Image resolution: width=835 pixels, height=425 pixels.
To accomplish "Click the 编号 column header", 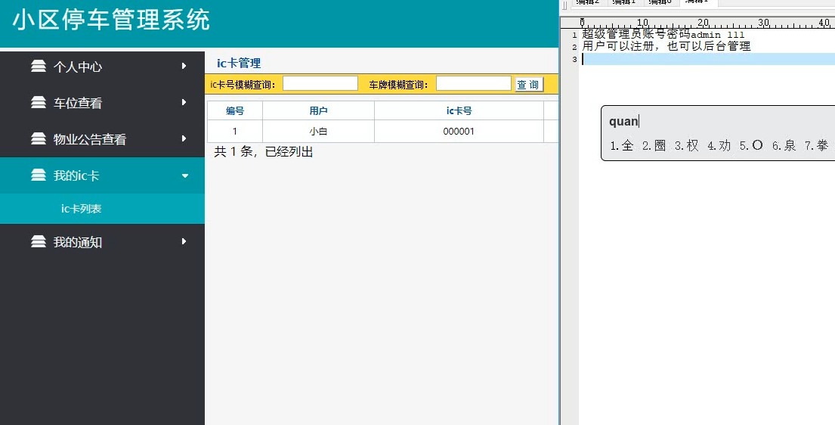I will point(235,110).
